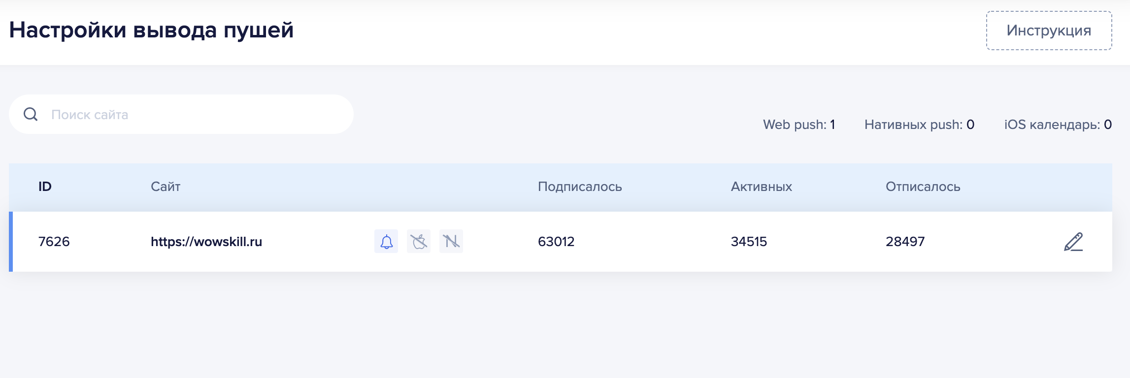Screen dimensions: 1130x378
Task: Click the subscribed count 63012
Action: 556,242
